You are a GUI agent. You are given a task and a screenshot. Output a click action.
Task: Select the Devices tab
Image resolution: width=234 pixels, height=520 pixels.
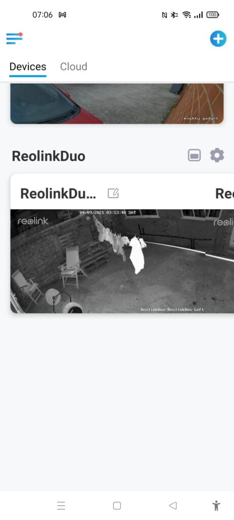pyautogui.click(x=28, y=67)
